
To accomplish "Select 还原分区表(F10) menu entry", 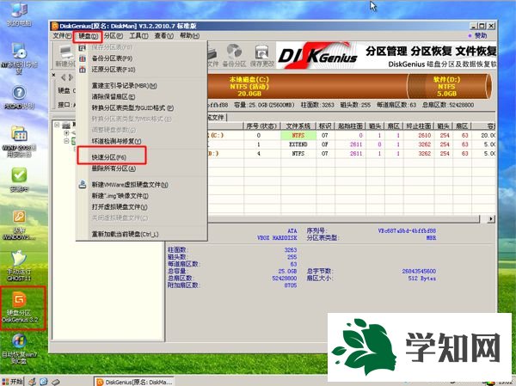I will pos(114,70).
